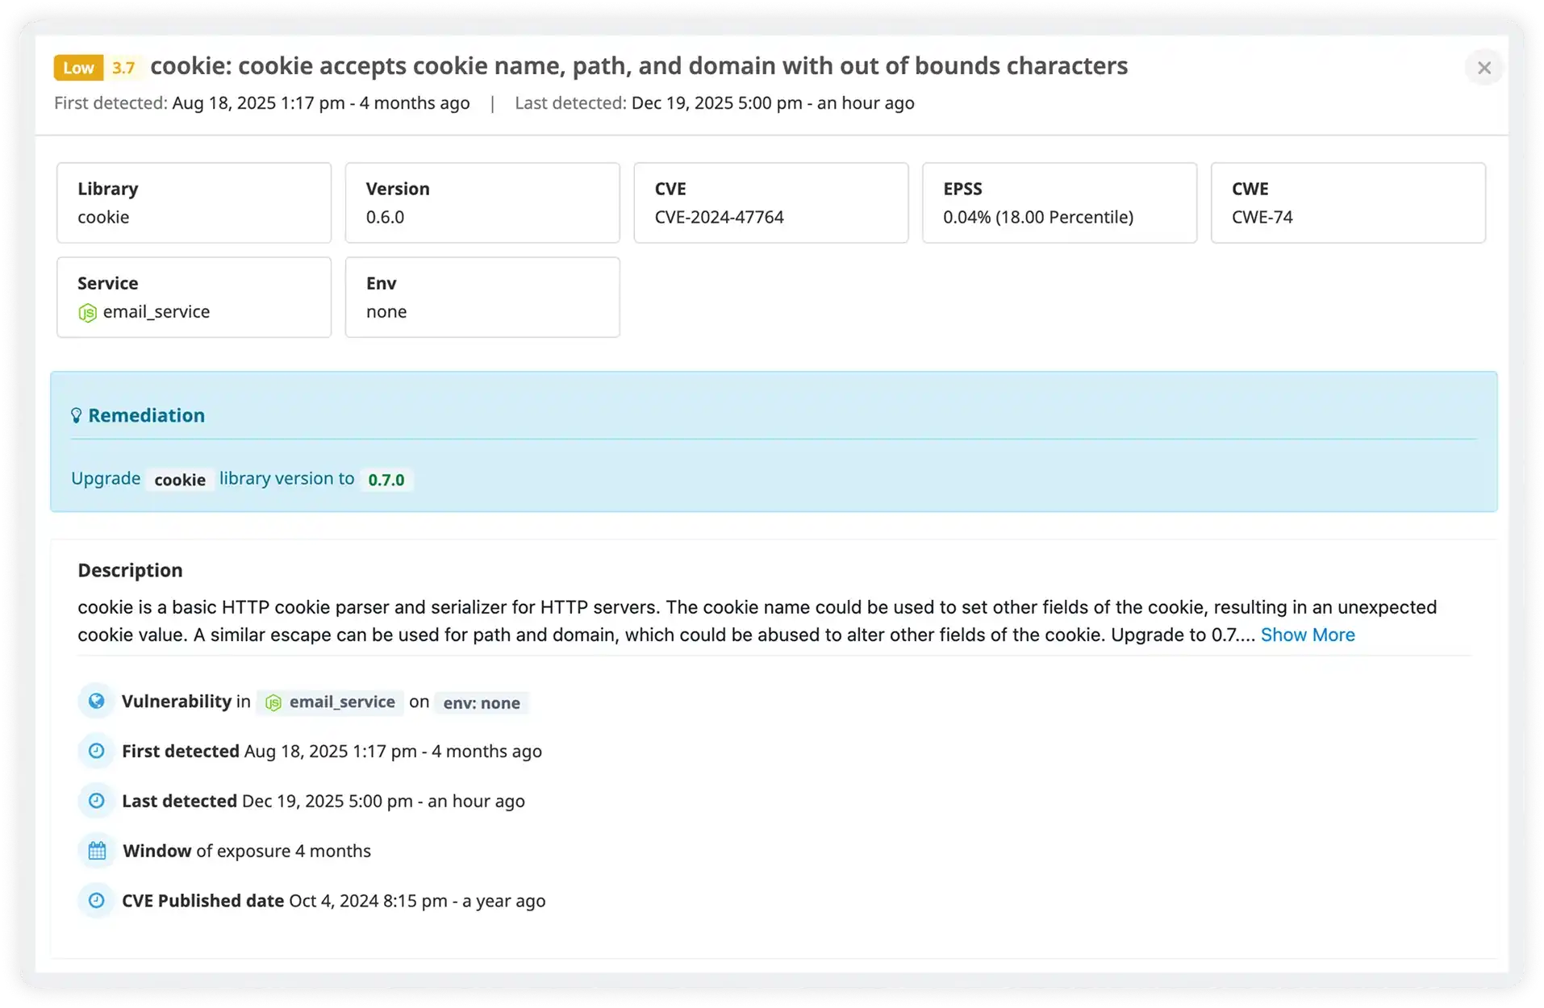
Task: Select the Version card showing 0.6.0
Action: 482,202
